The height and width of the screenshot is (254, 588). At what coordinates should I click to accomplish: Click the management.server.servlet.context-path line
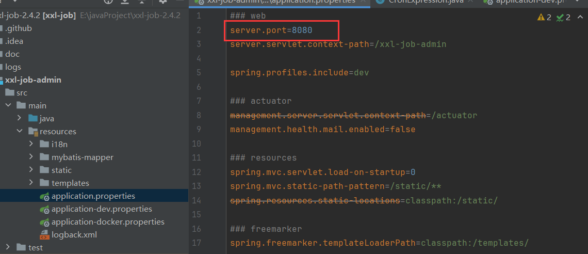pos(354,115)
